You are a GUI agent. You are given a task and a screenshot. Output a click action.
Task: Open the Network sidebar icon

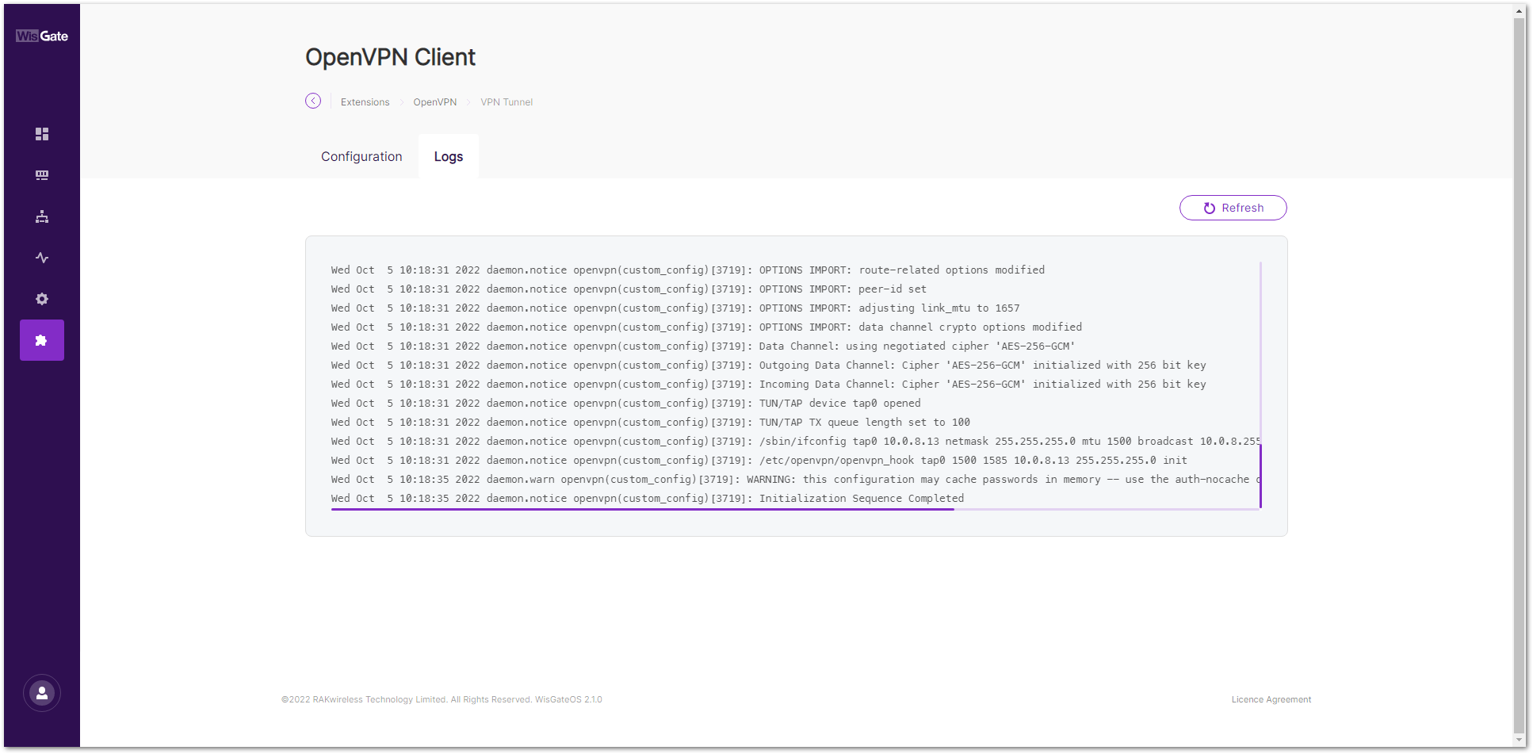[42, 216]
